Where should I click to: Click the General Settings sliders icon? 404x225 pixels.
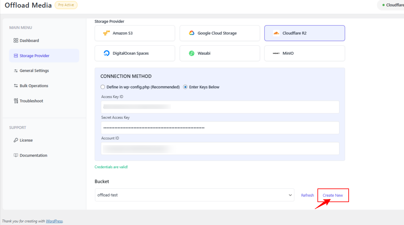tap(16, 71)
